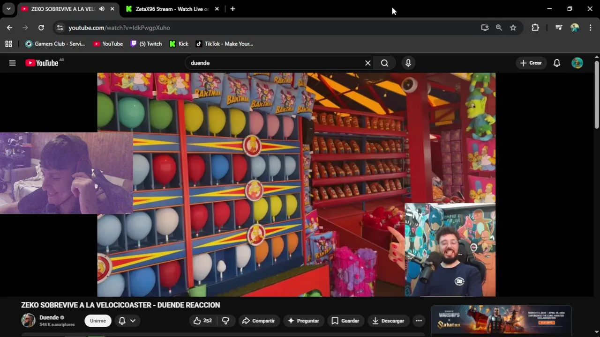Dislike the video with thumbs down

tap(225, 321)
